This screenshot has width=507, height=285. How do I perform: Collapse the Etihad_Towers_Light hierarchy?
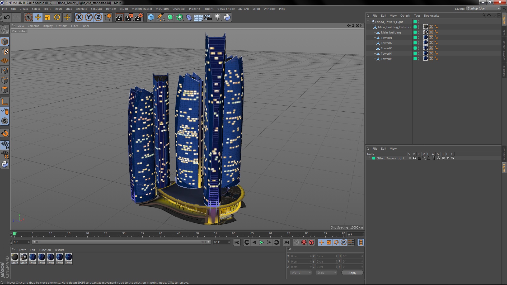coord(368,22)
